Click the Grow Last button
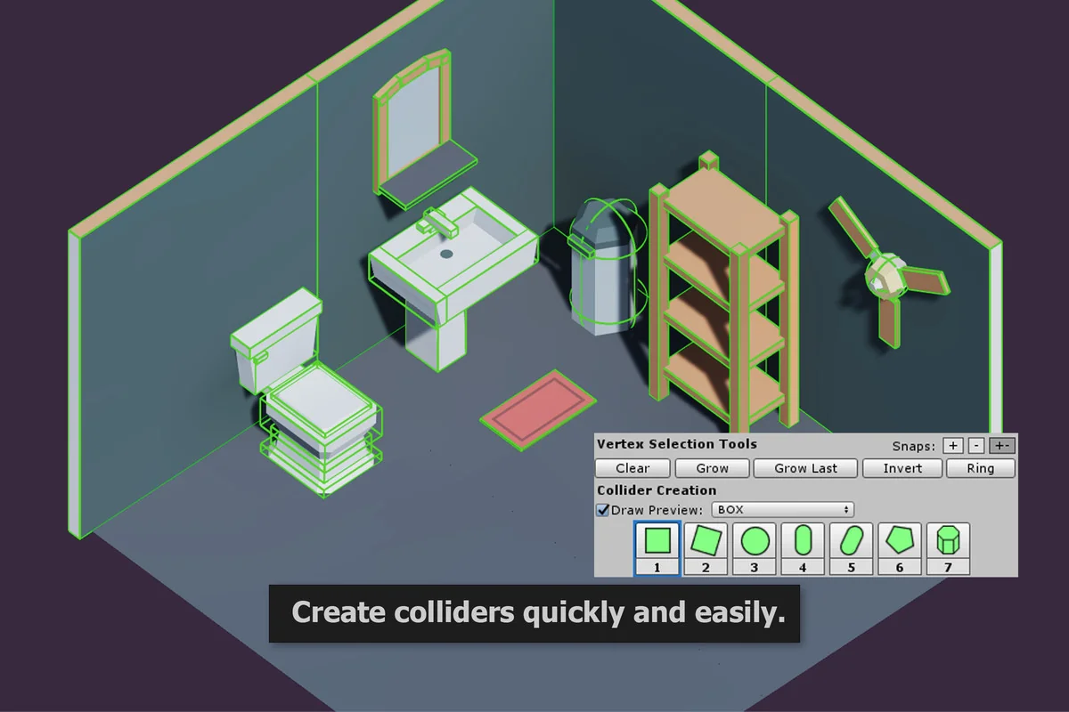The height and width of the screenshot is (712, 1069). (x=805, y=468)
